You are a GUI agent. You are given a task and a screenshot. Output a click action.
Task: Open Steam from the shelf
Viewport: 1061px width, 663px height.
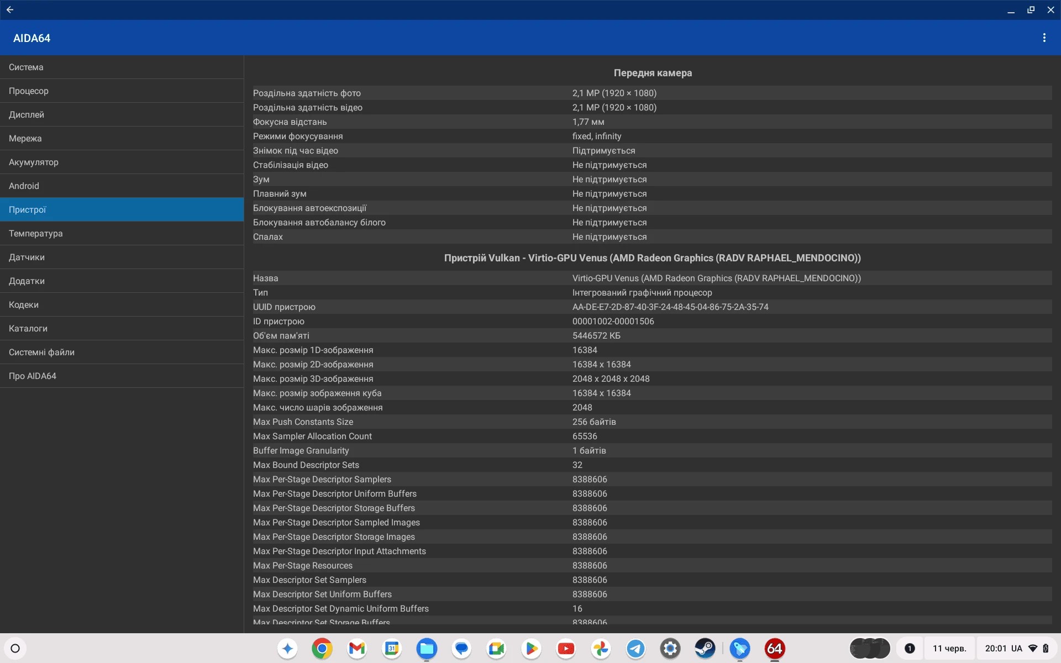(x=705, y=648)
